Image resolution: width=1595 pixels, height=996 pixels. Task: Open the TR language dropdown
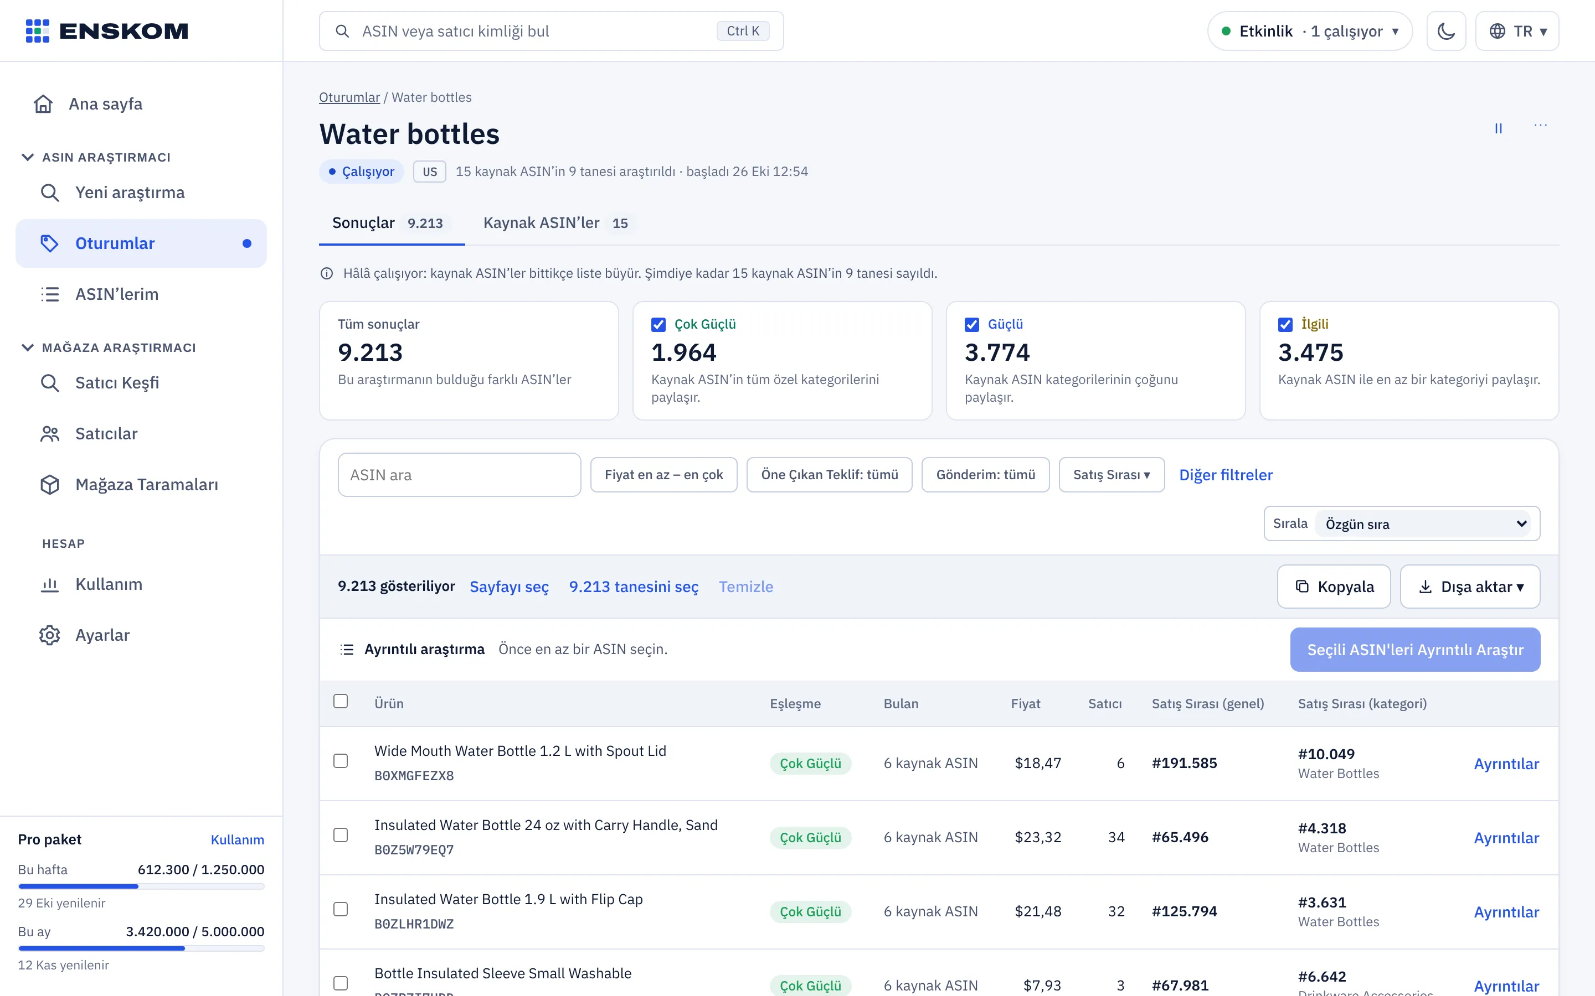[1516, 31]
